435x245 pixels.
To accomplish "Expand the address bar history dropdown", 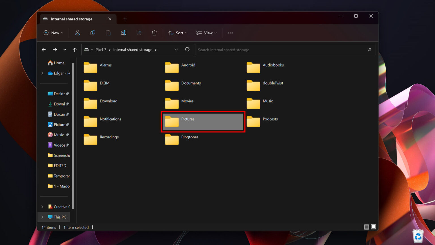I will point(176,49).
